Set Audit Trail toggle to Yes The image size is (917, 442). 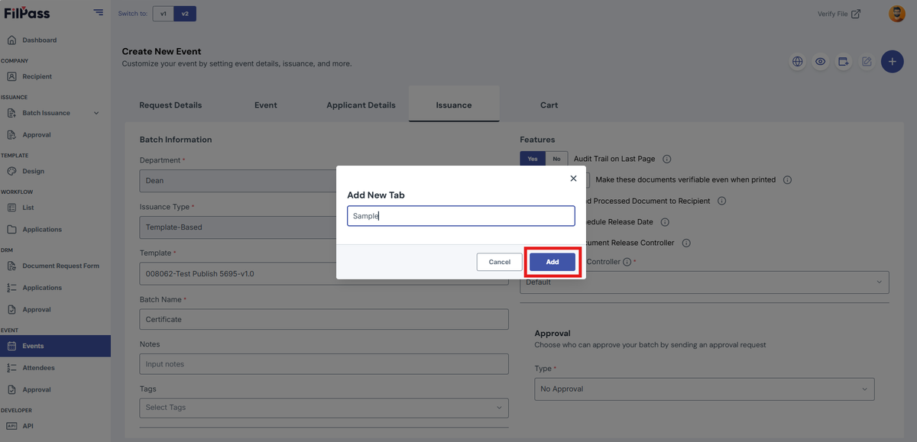pos(533,159)
